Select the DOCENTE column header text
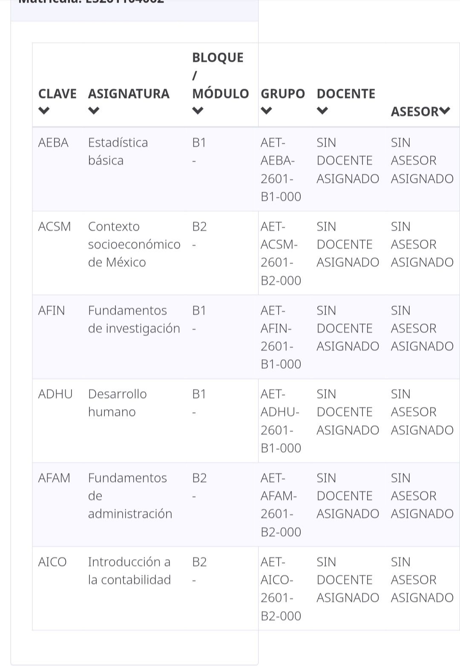The height and width of the screenshot is (666, 460). tap(346, 94)
